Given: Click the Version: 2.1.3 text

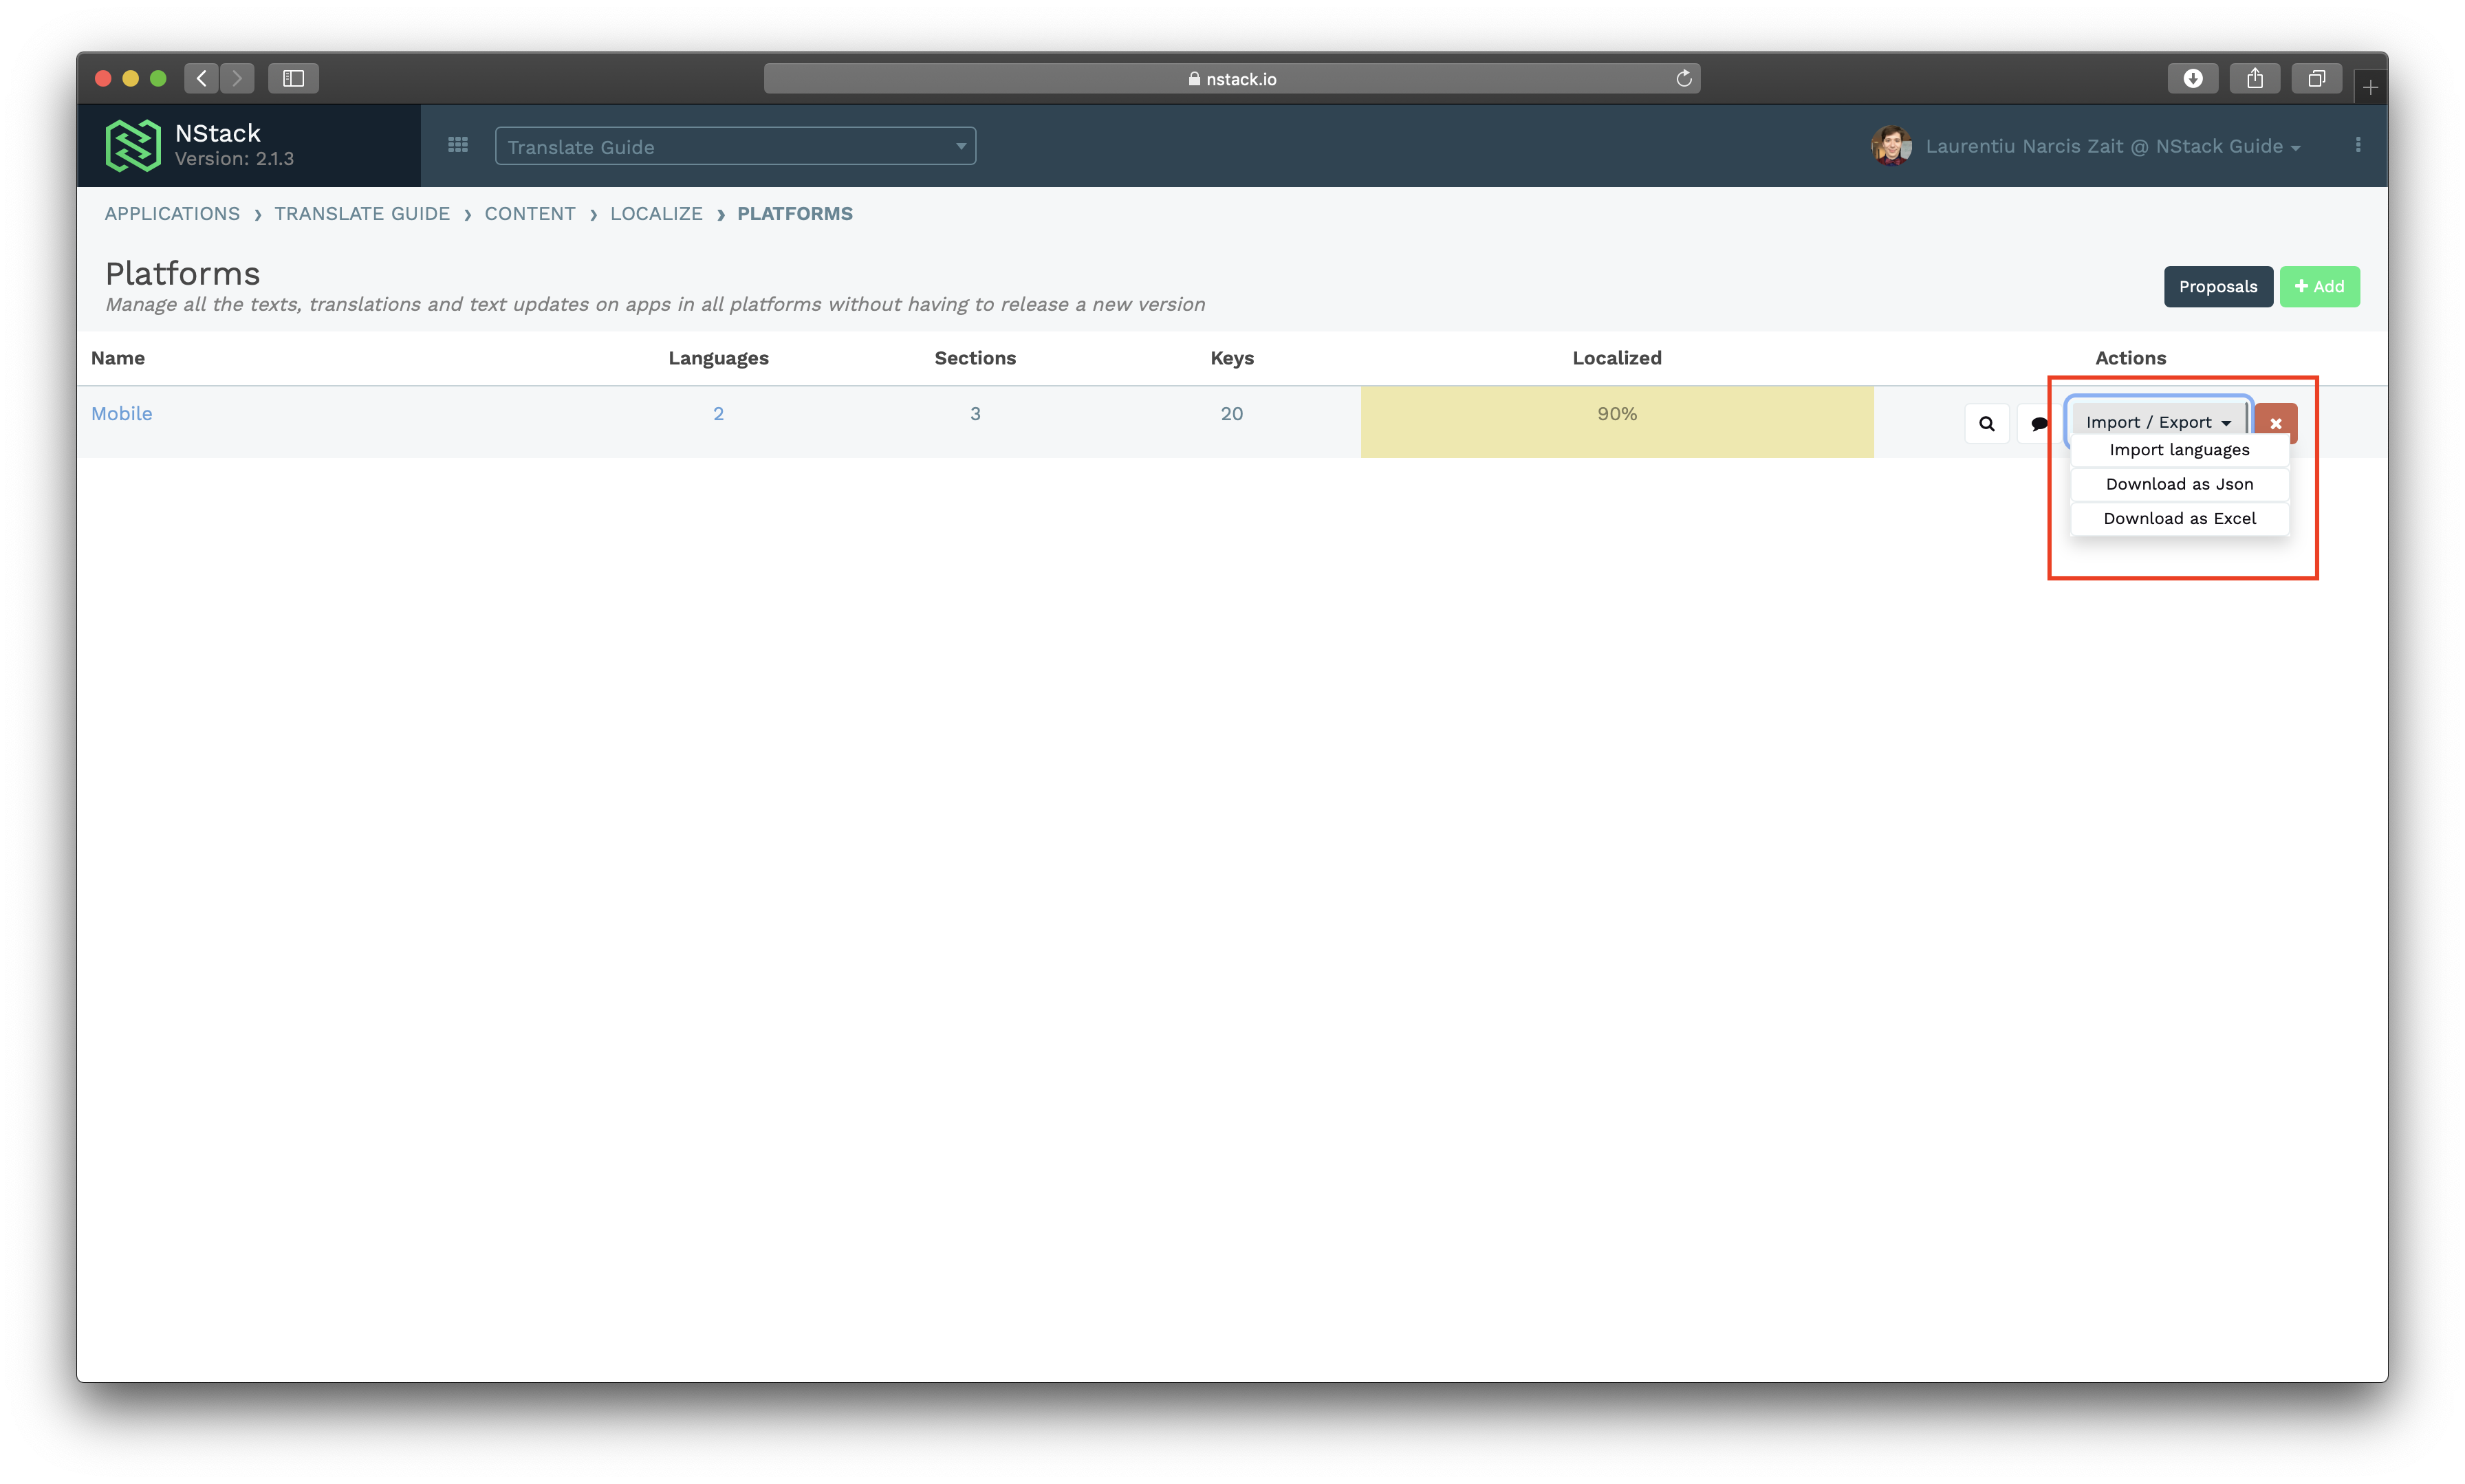Looking at the screenshot, I should click(x=234, y=159).
